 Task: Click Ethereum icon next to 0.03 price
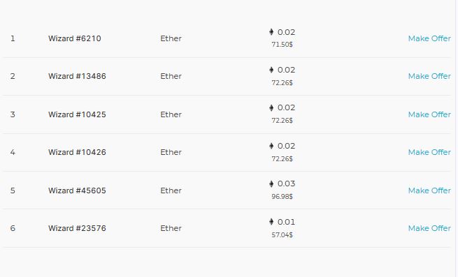point(271,184)
